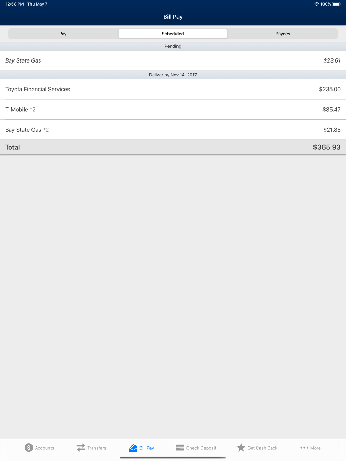Open the More ellipsis icon

point(304,448)
